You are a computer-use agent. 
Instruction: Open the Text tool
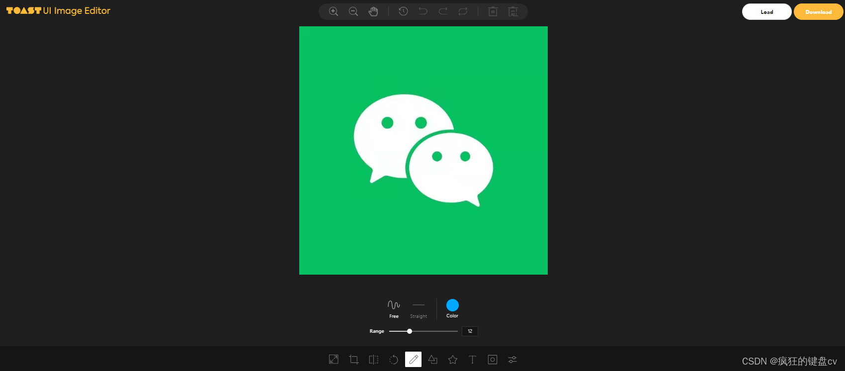[x=473, y=359]
